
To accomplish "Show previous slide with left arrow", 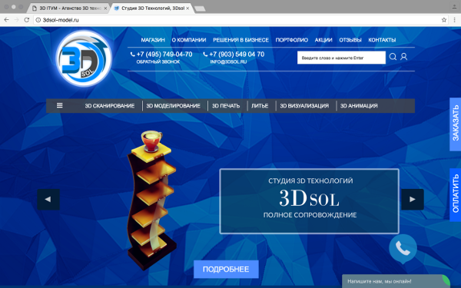I will click(x=48, y=200).
